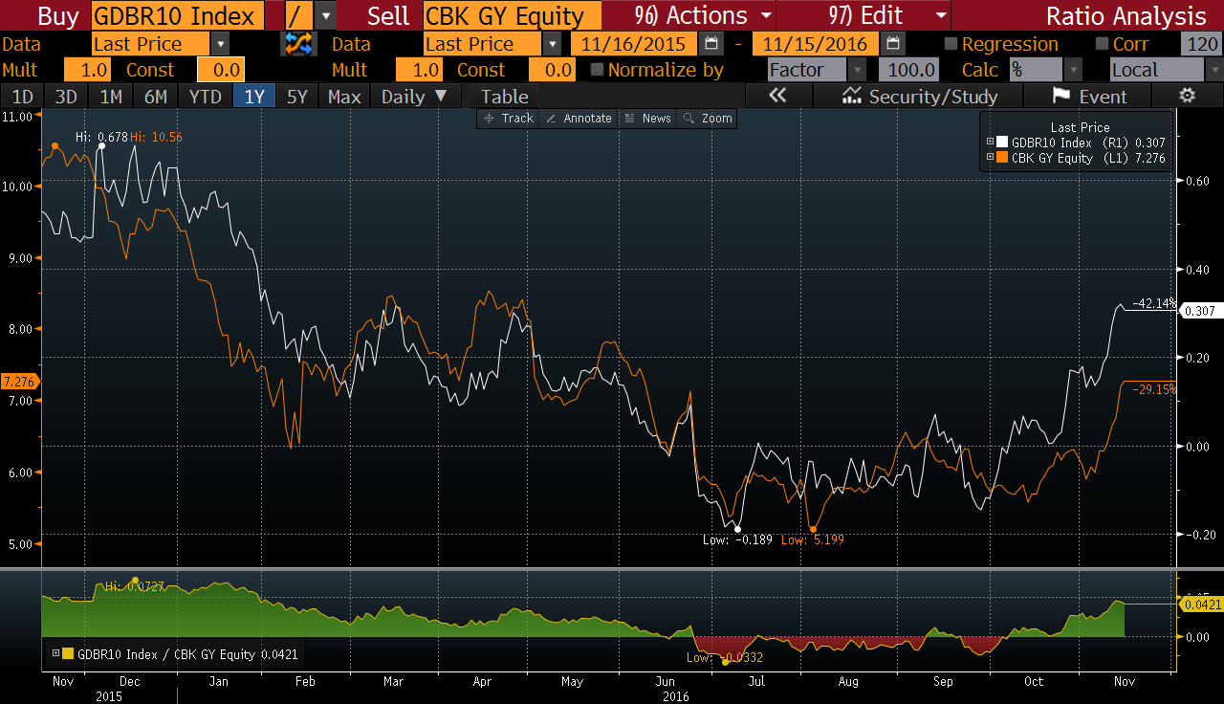The width and height of the screenshot is (1224, 704).
Task: Switch to the 5Y time range
Action: coord(297,96)
